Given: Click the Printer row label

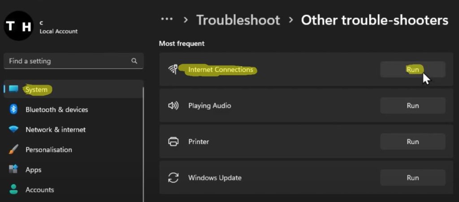Looking at the screenshot, I should click(x=199, y=141).
